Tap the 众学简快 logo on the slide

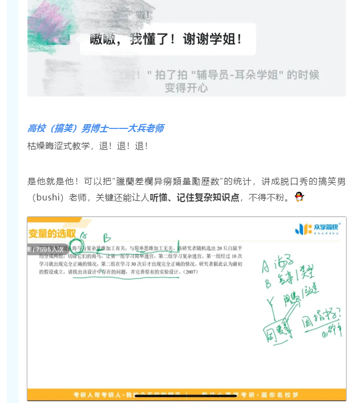pyautogui.click(x=318, y=228)
